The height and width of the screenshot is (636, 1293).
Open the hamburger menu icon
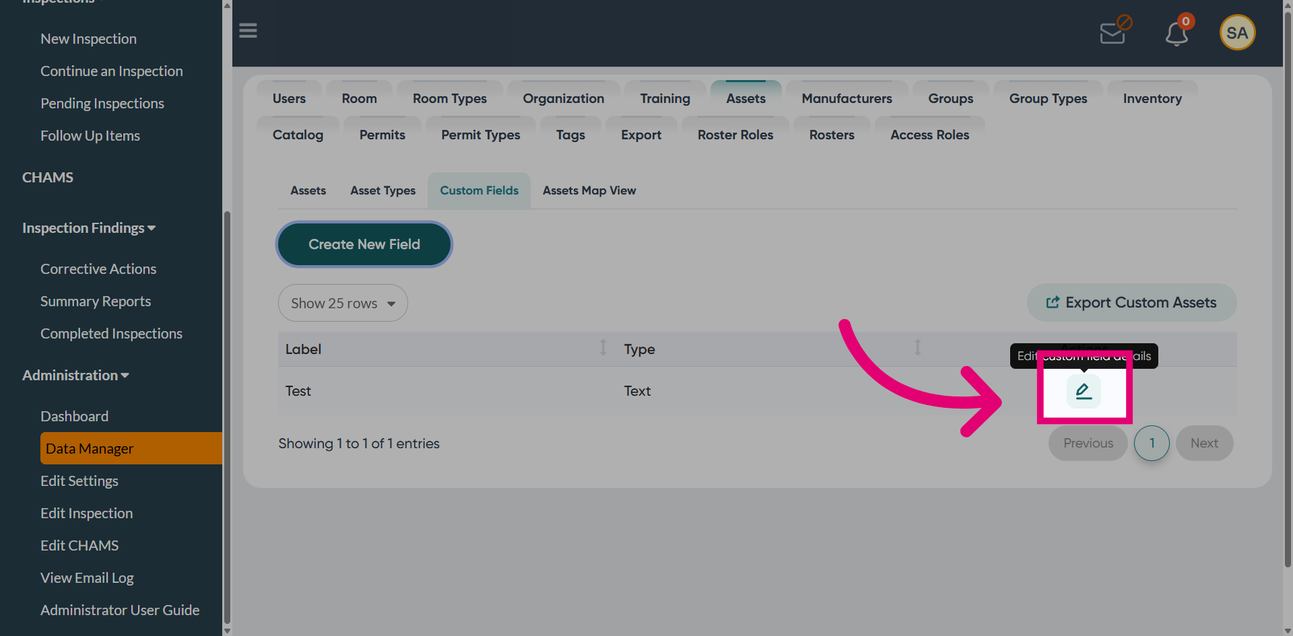(x=248, y=30)
